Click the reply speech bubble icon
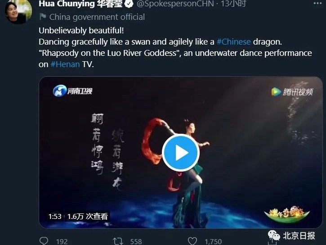The height and width of the screenshot is (245, 326). (x=44, y=241)
